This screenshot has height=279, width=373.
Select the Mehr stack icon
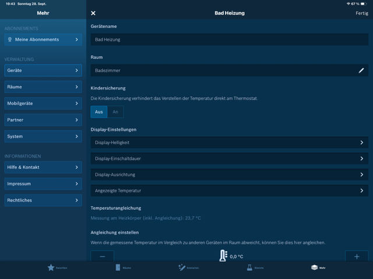[315, 267]
